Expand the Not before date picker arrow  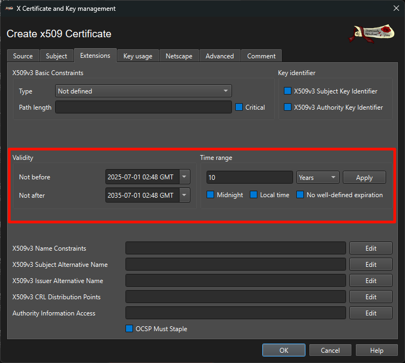[x=184, y=177]
